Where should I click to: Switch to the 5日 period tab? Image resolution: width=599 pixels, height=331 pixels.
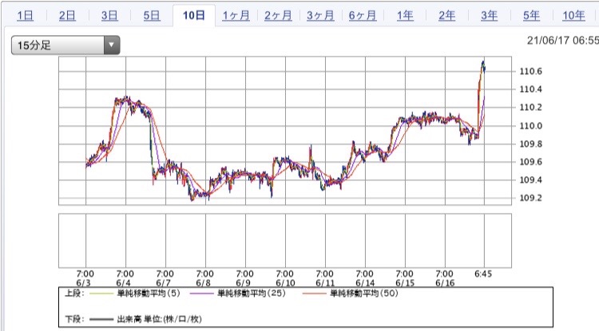pos(152,16)
